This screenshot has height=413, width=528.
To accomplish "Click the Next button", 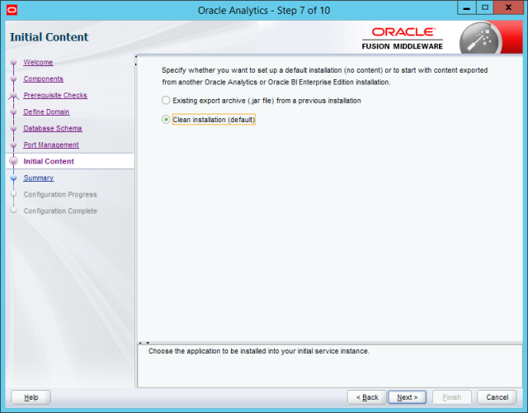I will coord(407,397).
